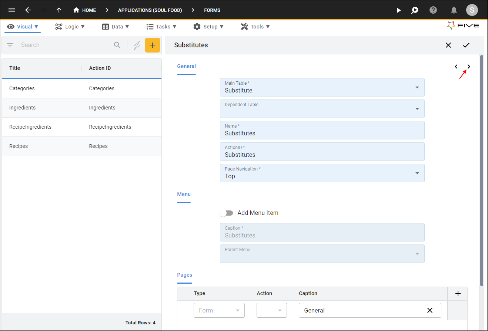Image resolution: width=488 pixels, height=331 pixels.
Task: Add a new form with yellow plus button
Action: (x=153, y=45)
